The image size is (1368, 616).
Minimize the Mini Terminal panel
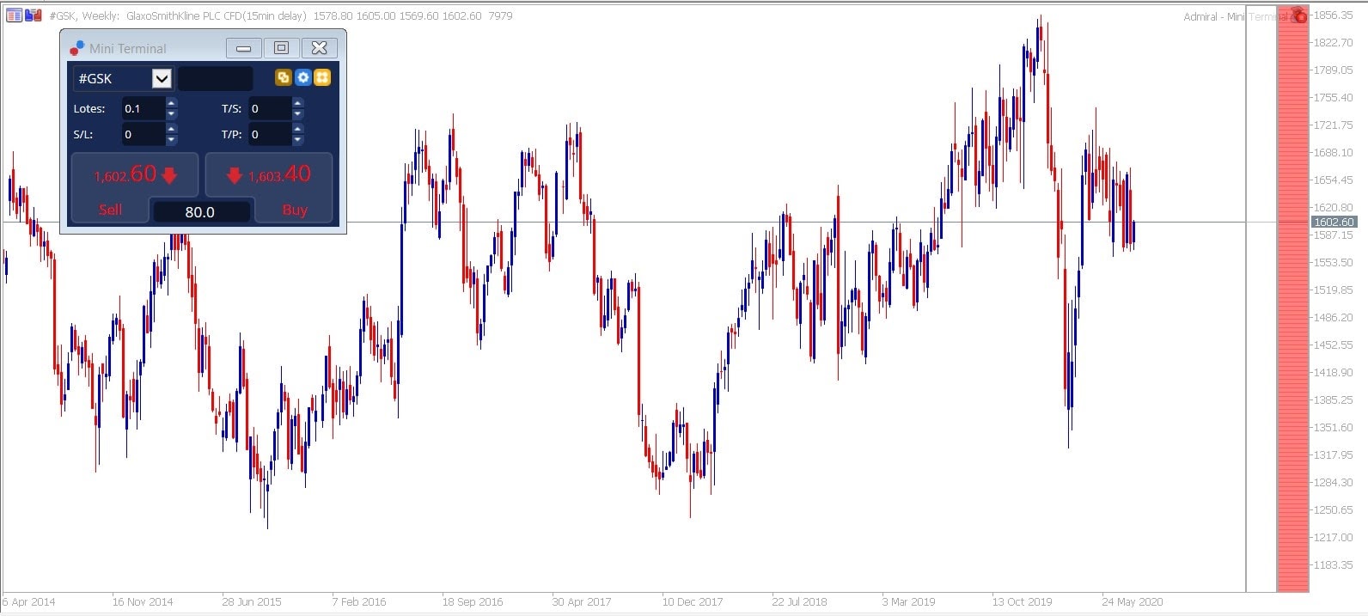point(243,48)
